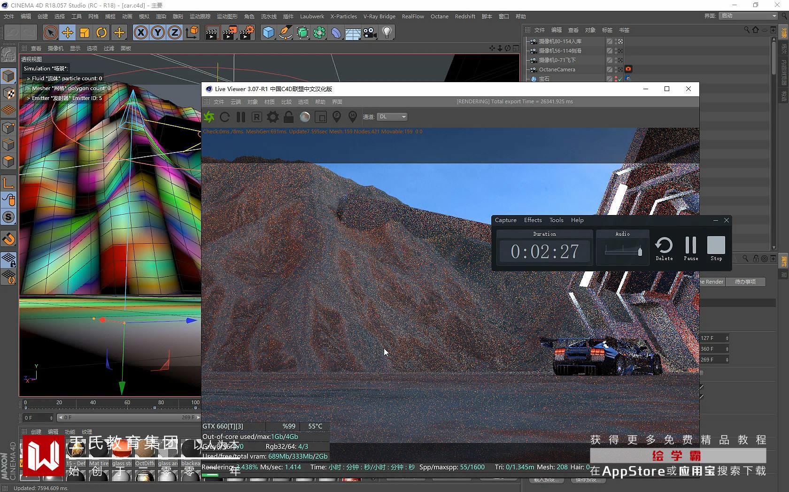
Task: Switch the coordinate system icon
Action: 192,32
